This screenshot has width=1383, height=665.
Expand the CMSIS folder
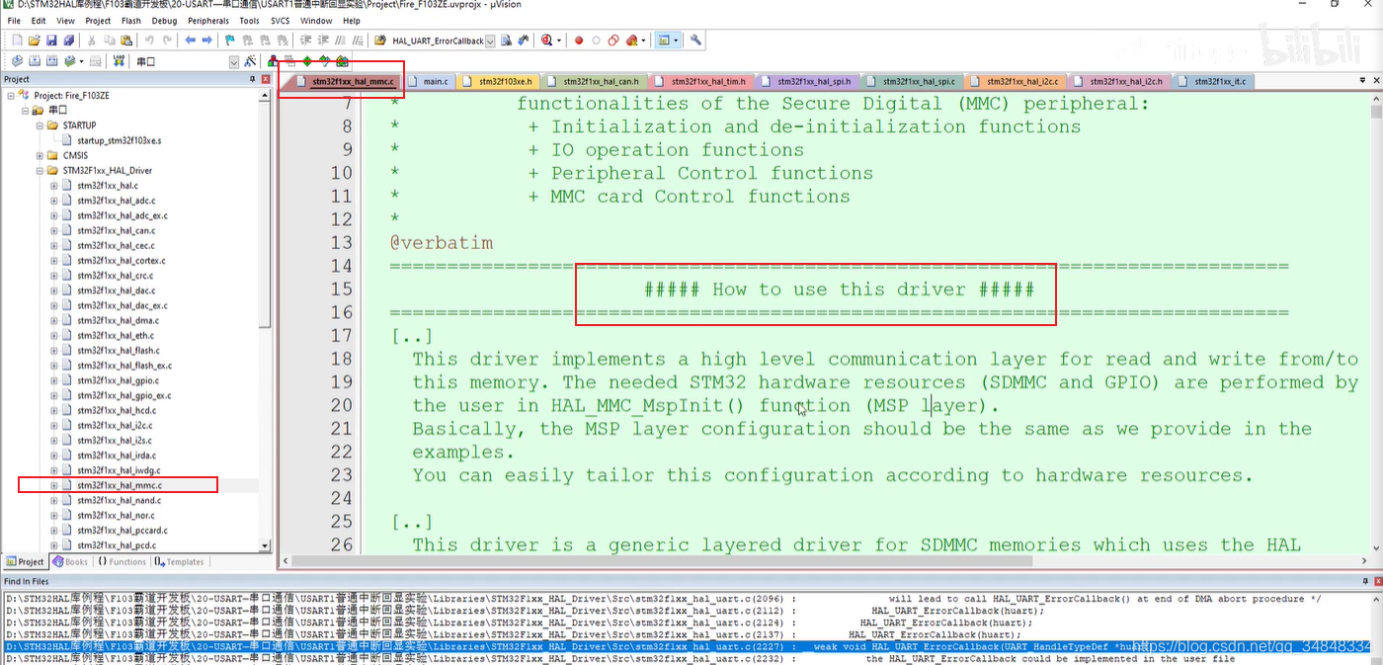41,155
